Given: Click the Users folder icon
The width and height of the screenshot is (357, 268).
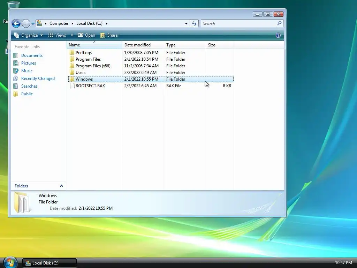Looking at the screenshot, I should point(72,72).
